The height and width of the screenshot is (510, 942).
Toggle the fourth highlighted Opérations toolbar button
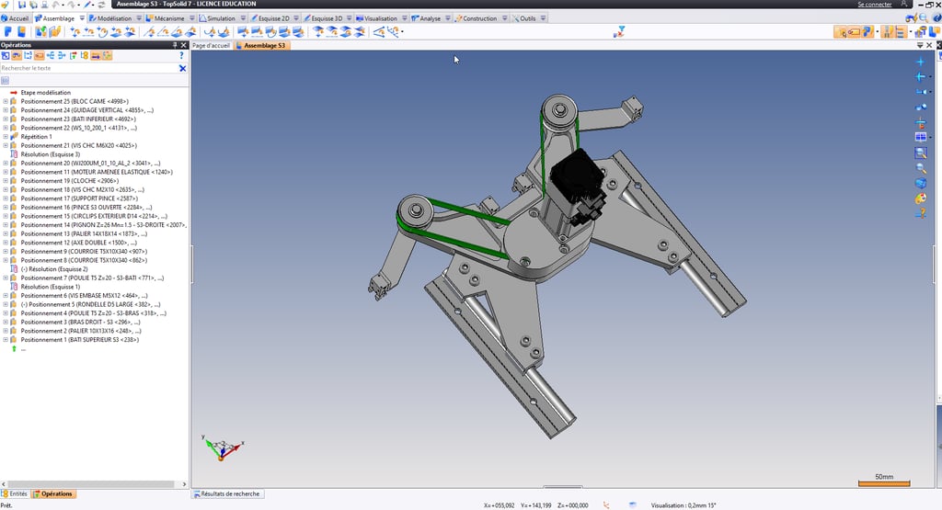coord(39,55)
